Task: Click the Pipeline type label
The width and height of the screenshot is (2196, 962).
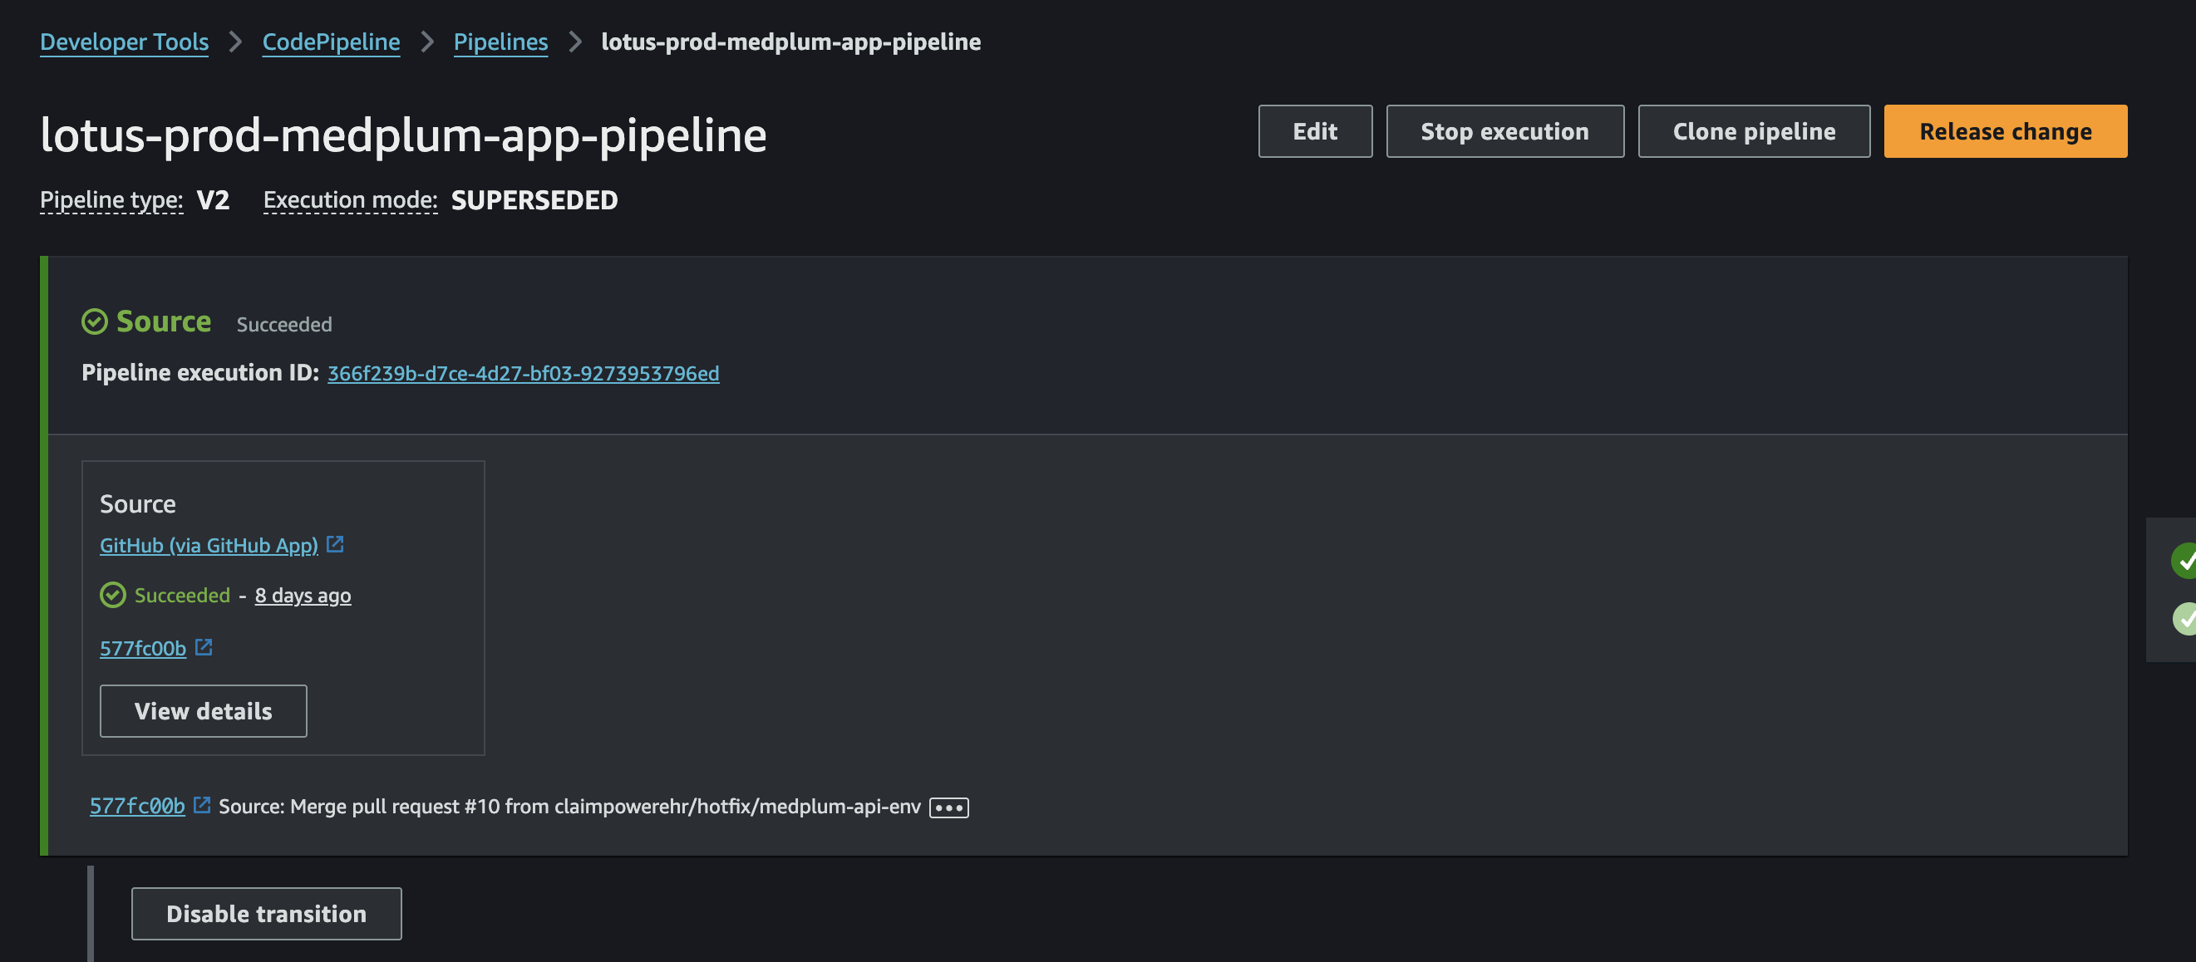Action: (x=111, y=200)
